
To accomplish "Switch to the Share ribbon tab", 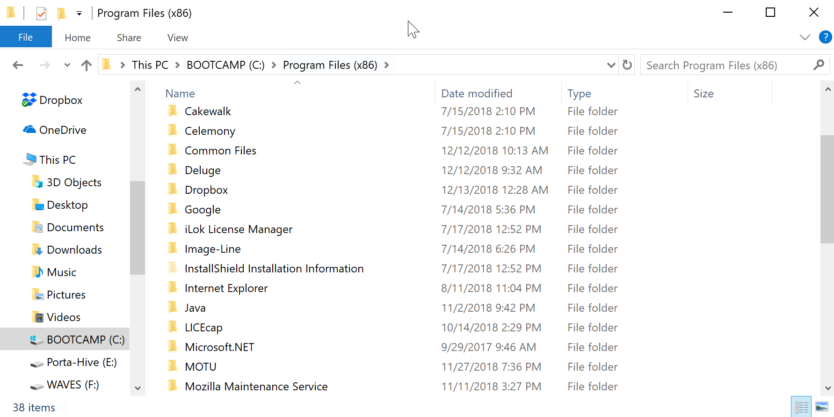I will click(129, 37).
